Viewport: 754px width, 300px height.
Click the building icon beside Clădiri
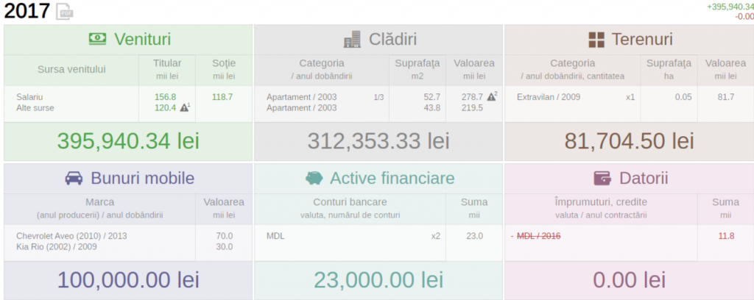click(x=352, y=40)
